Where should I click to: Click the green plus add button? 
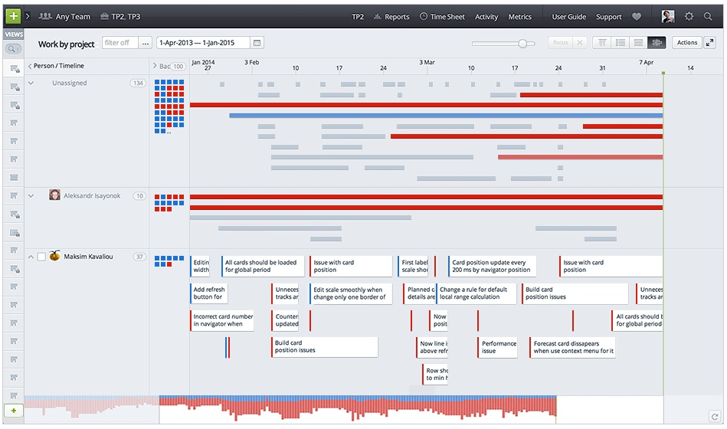coord(13,16)
